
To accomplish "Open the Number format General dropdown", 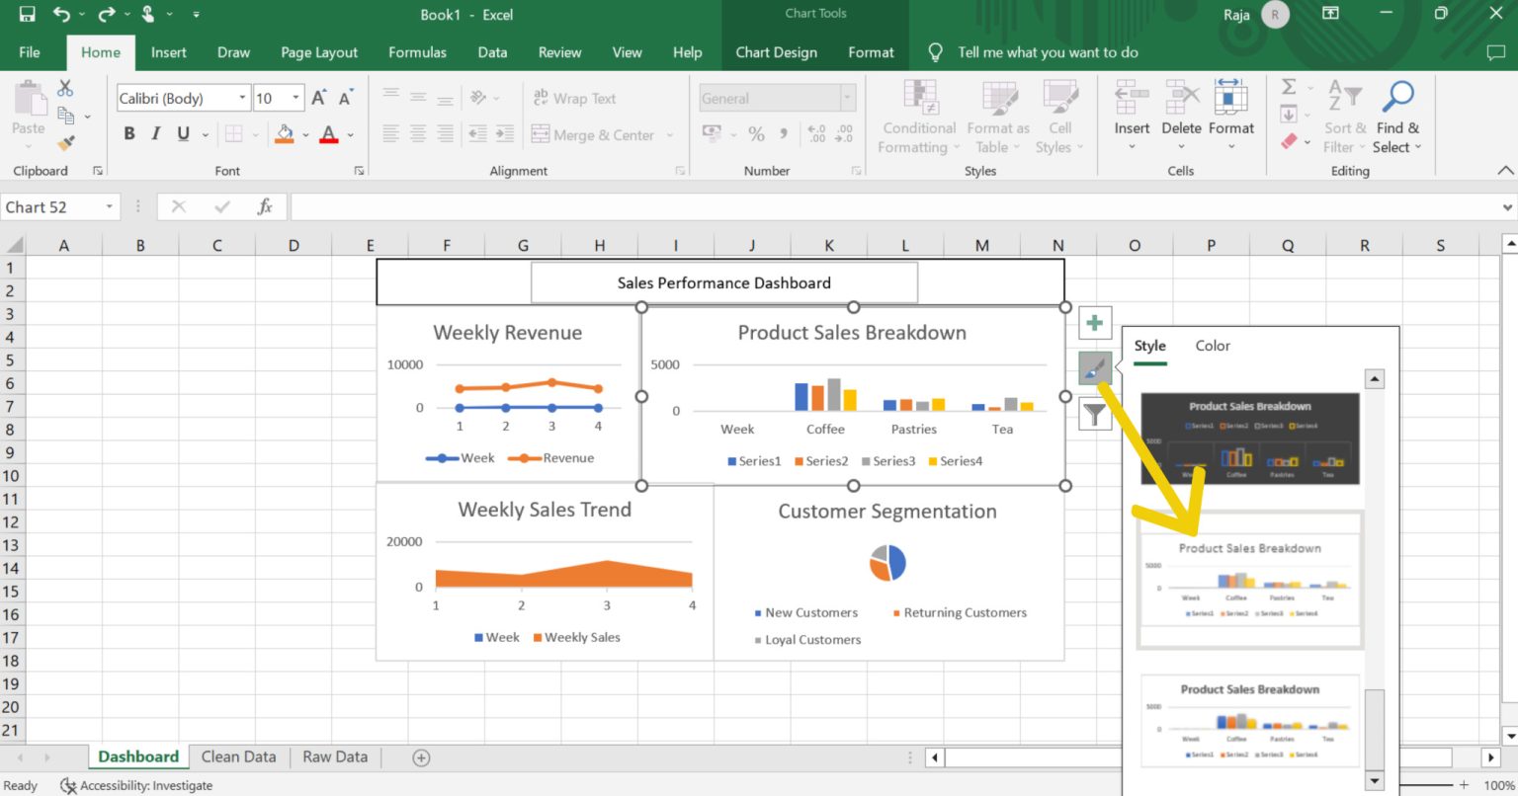I will click(845, 98).
